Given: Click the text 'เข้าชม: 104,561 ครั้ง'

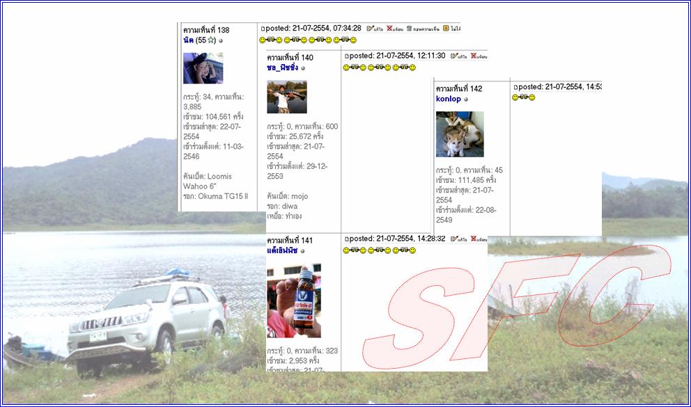Looking at the screenshot, I should 213,117.
